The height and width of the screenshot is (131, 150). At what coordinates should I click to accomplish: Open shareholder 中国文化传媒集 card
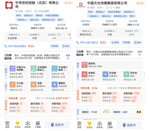18,72
